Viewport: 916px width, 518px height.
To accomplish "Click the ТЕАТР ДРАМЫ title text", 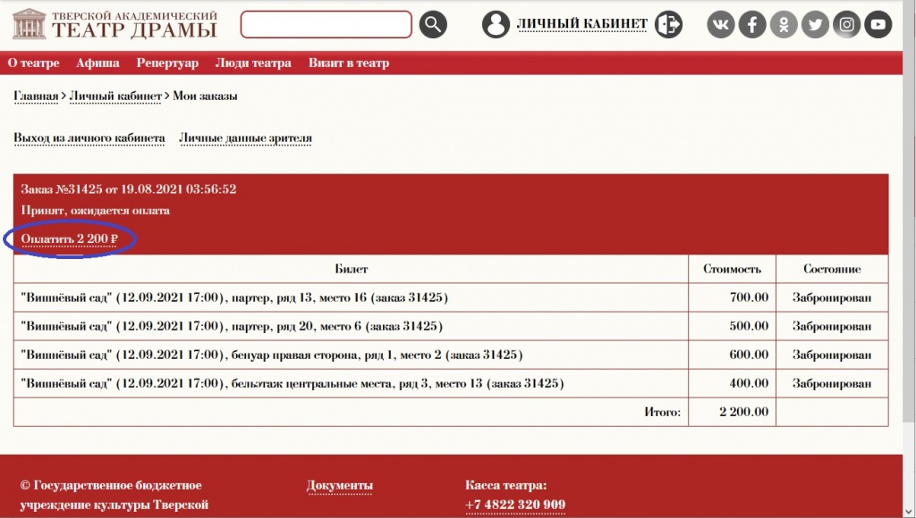I will [x=134, y=29].
